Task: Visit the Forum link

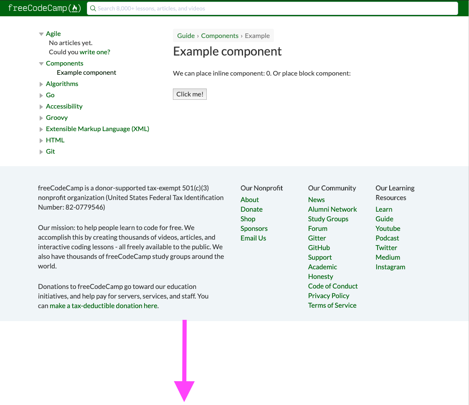Action: [318, 228]
